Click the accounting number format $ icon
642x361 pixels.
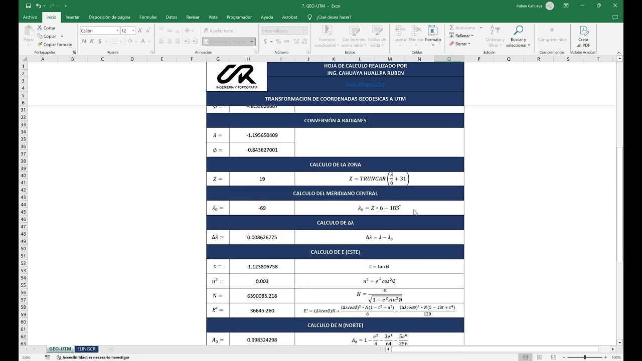265,42
